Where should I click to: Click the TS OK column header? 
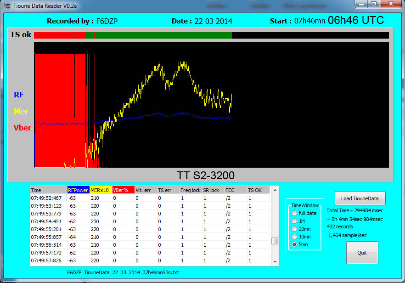258,190
